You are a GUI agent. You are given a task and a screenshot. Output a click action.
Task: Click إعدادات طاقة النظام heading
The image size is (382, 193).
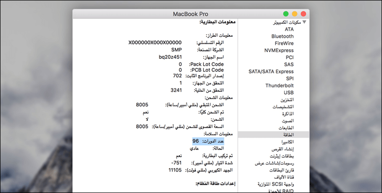coord(216,184)
